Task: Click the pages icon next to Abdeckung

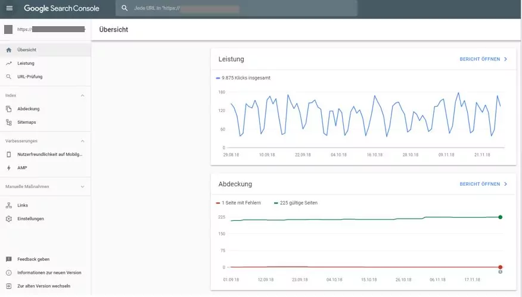Action: point(9,109)
